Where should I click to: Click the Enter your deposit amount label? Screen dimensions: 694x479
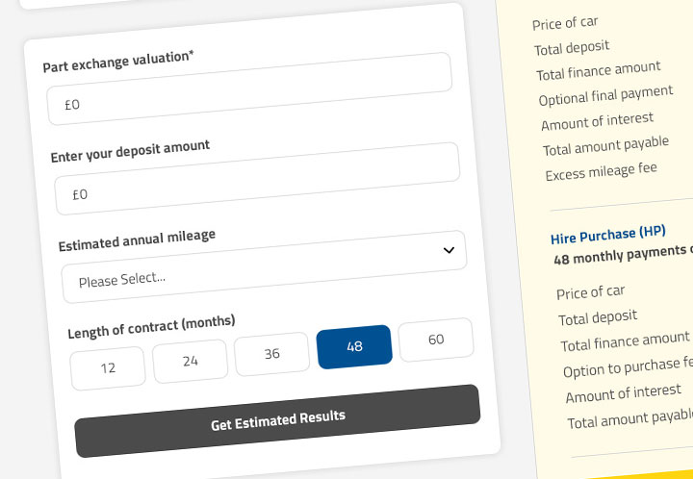pos(130,151)
